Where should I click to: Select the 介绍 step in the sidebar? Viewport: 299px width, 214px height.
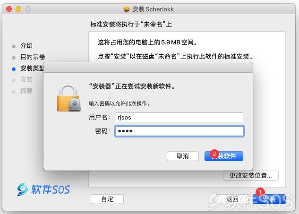[26, 45]
